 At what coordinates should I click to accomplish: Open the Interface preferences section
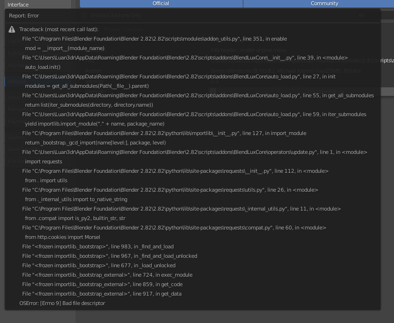(x=18, y=5)
